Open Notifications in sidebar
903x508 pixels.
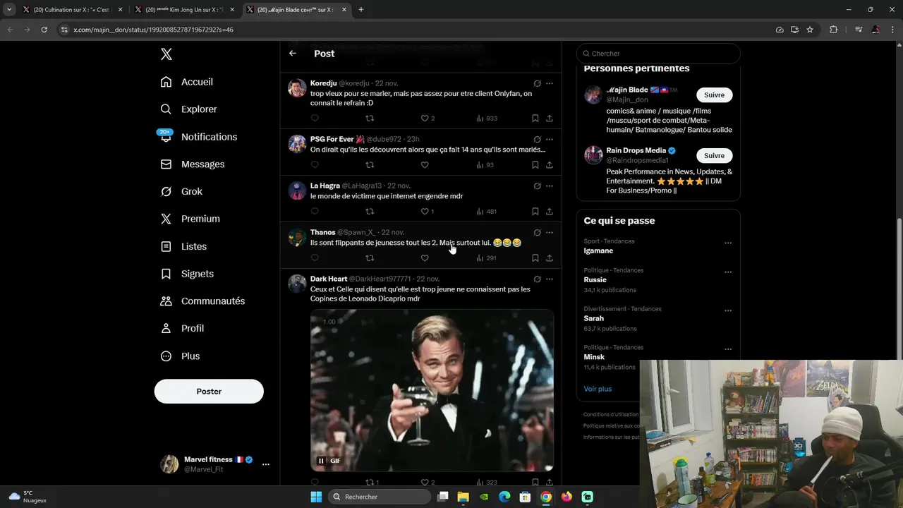(199, 137)
